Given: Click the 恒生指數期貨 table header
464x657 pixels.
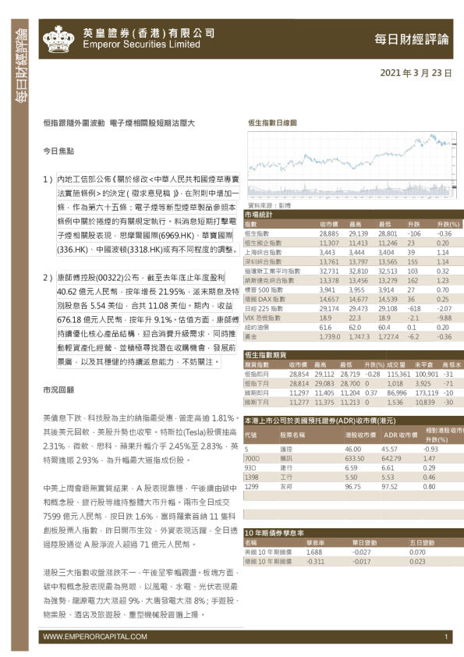Looking at the screenshot, I should tap(265, 355).
